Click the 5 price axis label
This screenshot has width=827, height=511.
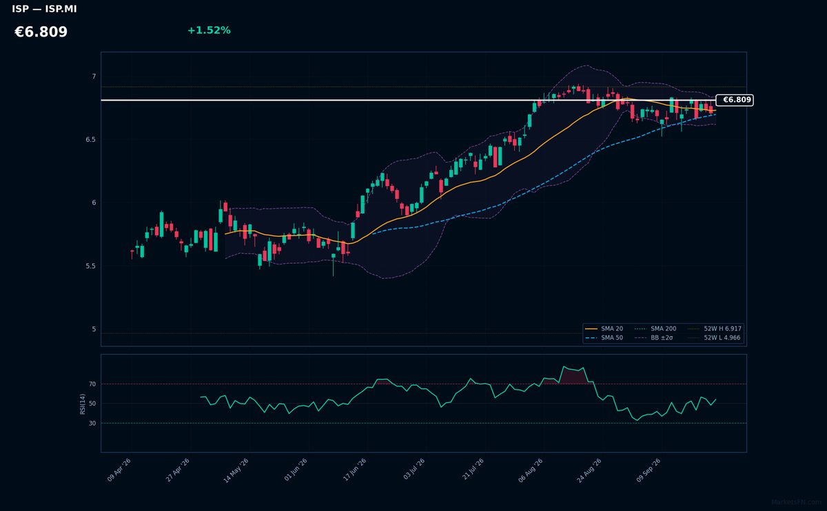(94, 329)
